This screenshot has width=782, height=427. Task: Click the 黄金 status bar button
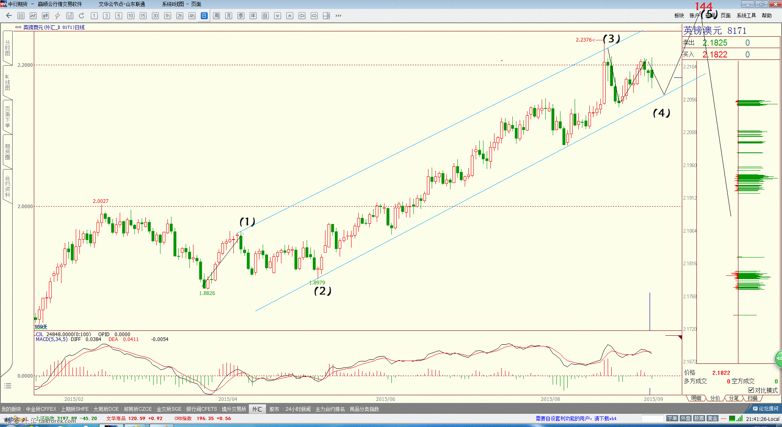click(x=712, y=418)
